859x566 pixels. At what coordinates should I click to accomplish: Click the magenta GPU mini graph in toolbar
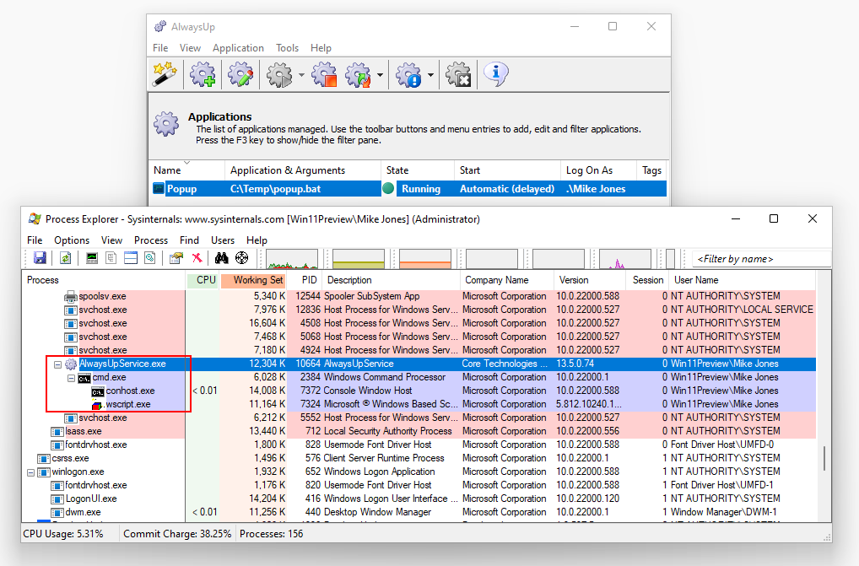pyautogui.click(x=625, y=259)
